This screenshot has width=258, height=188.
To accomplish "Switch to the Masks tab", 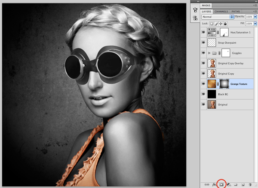I will point(206,6).
